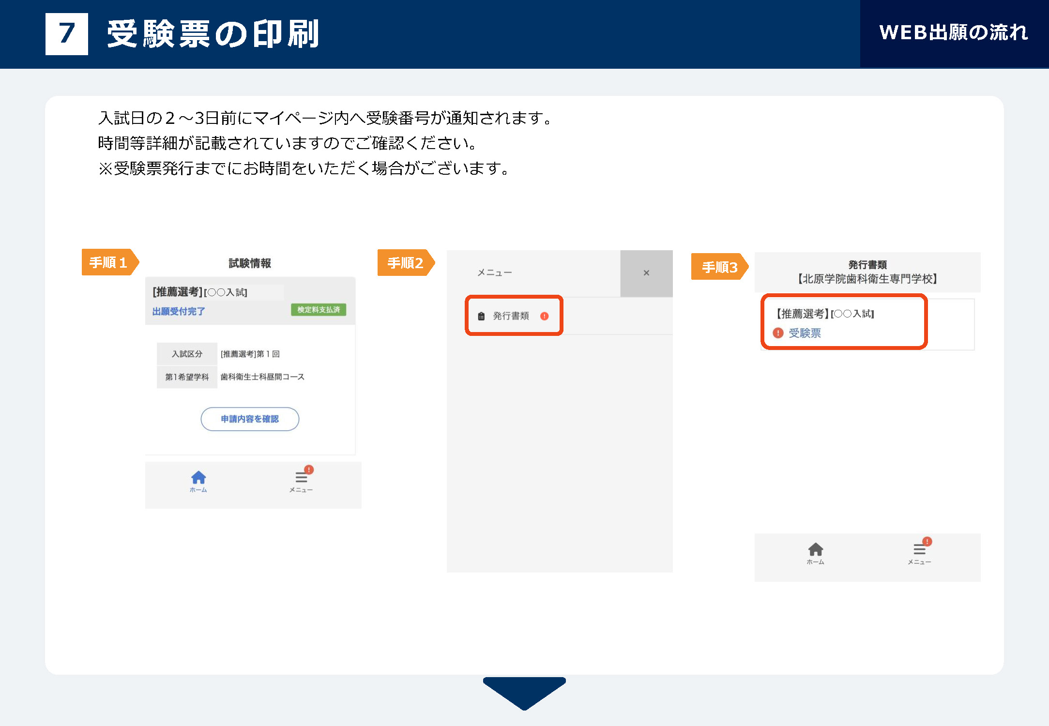
Task: Open the 受験票 link
Action: click(x=805, y=333)
